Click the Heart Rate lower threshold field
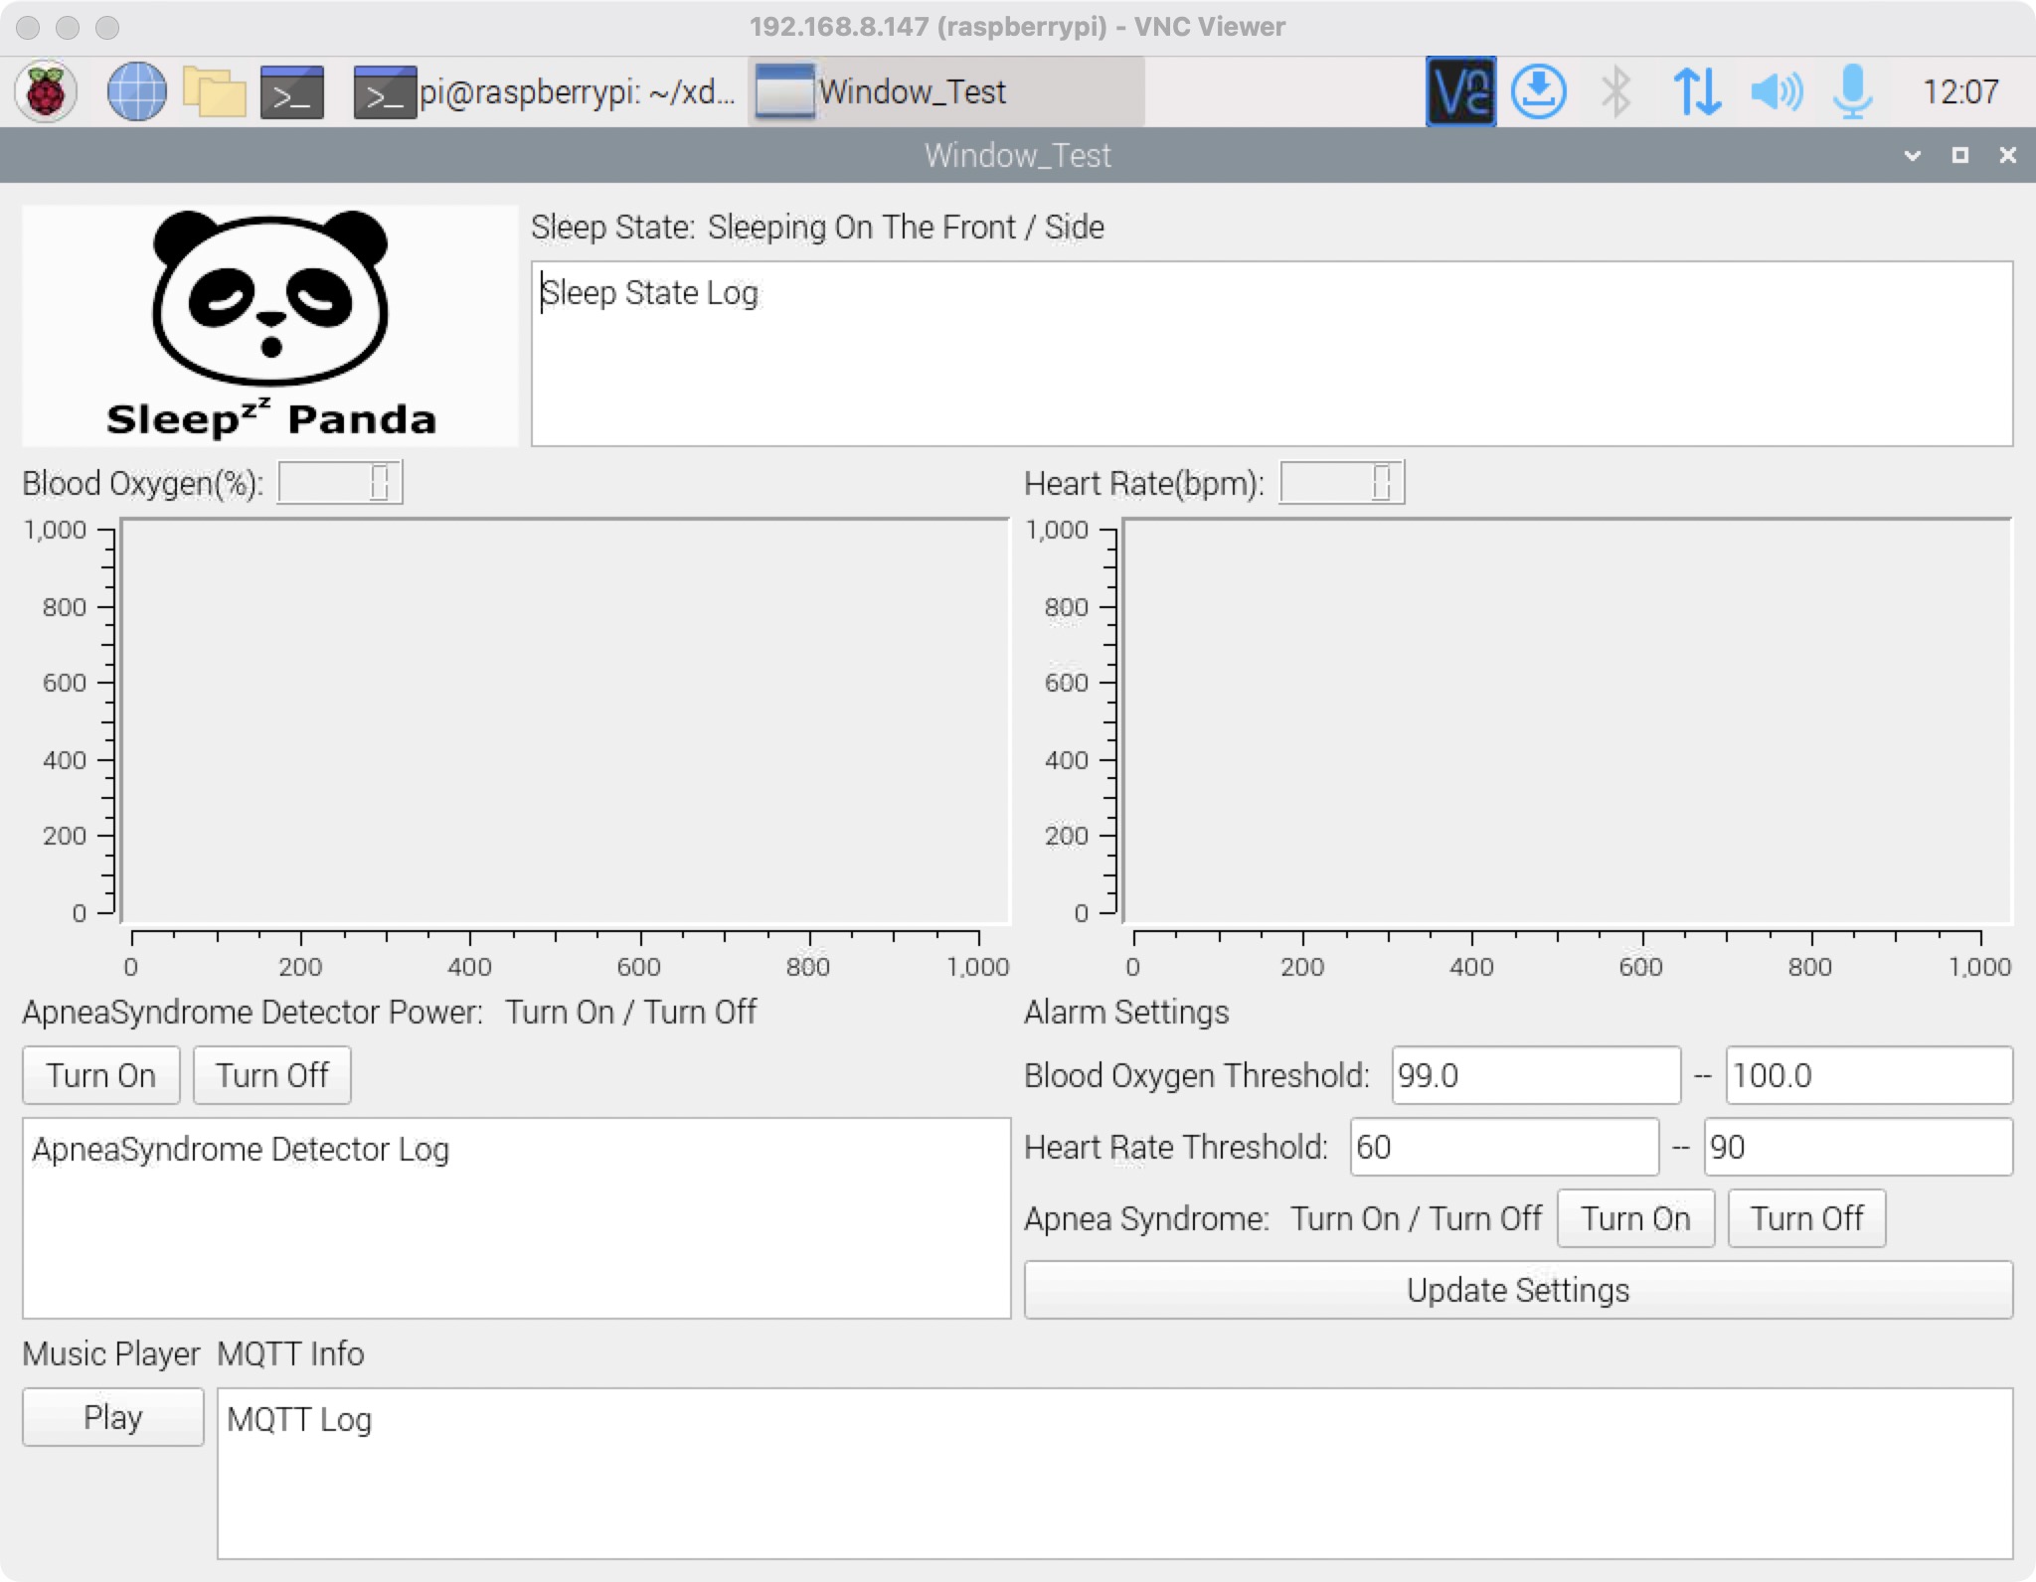This screenshot has width=2036, height=1582. point(1504,1147)
